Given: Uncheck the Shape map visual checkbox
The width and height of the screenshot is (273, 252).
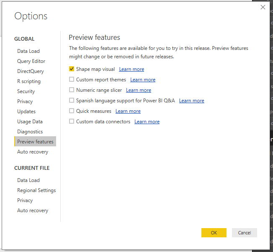Looking at the screenshot, I should click(72, 69).
